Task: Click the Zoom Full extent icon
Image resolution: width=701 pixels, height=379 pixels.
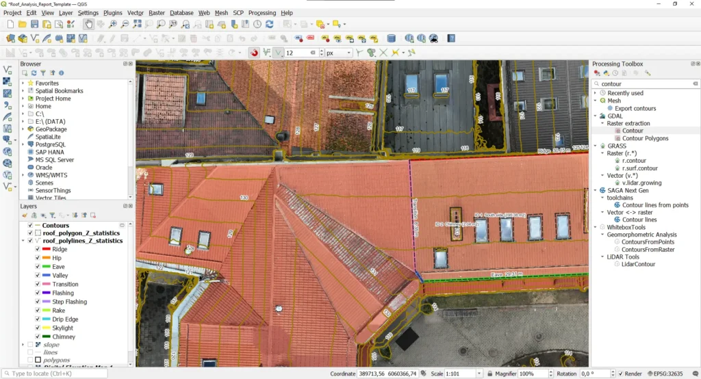Action: click(x=137, y=24)
